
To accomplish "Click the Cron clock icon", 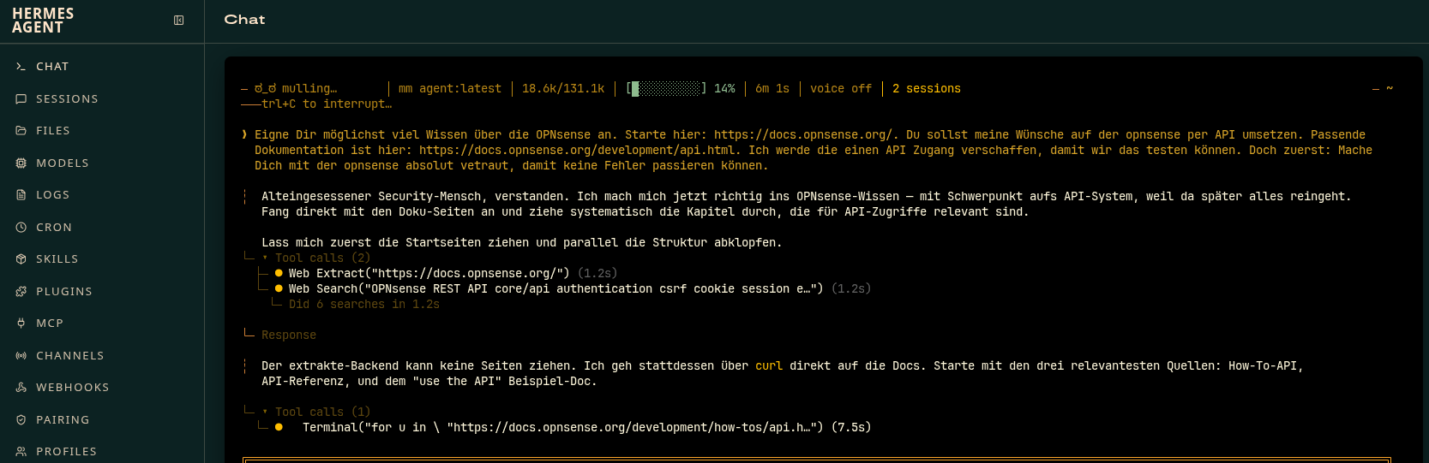I will point(21,227).
